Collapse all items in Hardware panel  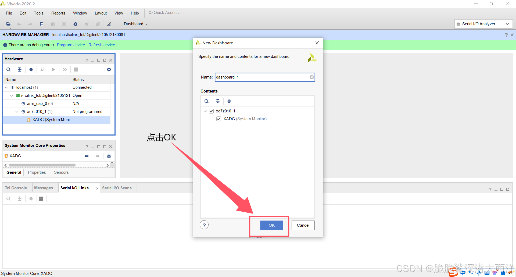pyautogui.click(x=20, y=69)
